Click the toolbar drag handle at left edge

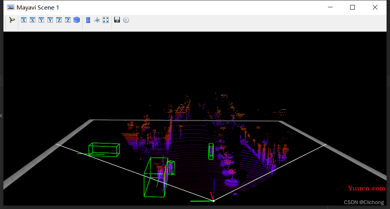(6, 23)
